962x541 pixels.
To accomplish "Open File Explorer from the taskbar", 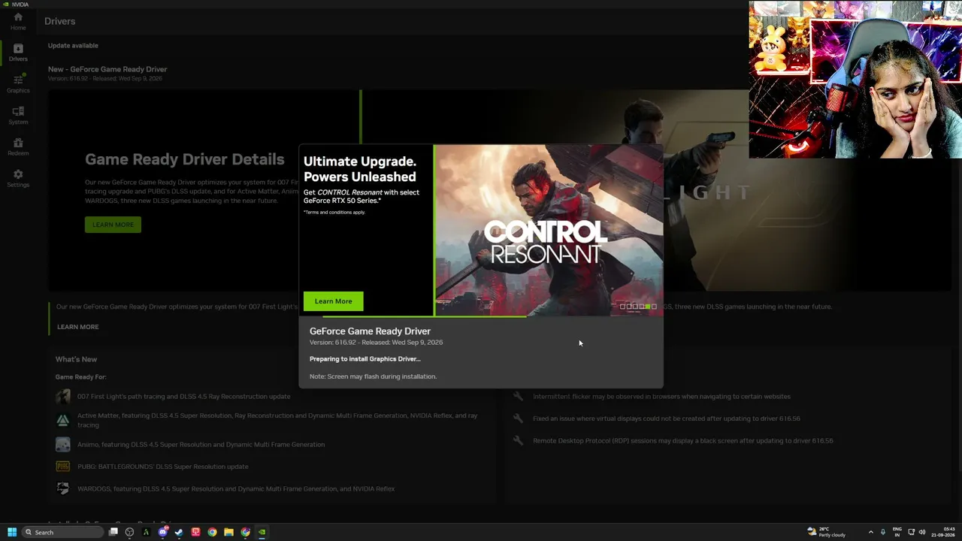I will [228, 532].
